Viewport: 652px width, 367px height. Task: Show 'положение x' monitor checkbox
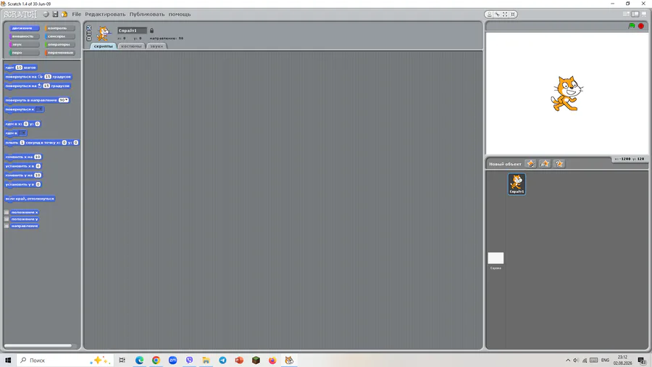tap(7, 213)
